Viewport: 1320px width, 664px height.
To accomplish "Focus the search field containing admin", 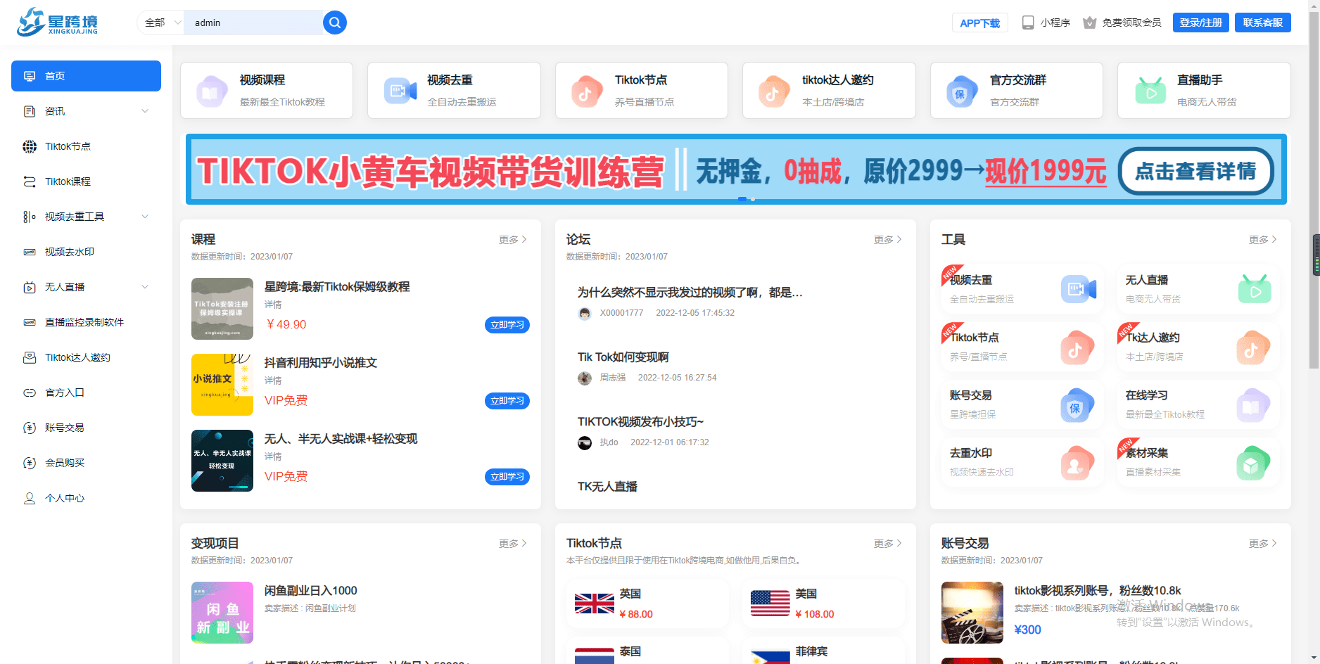I will coord(253,23).
